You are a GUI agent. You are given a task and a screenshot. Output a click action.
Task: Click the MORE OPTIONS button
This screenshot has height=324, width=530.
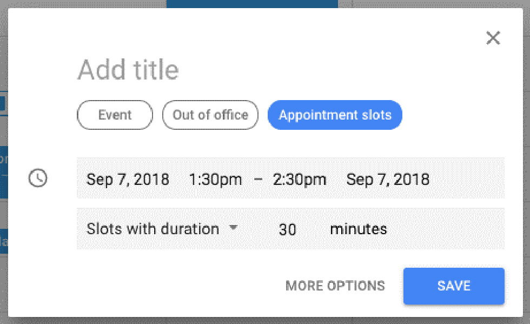click(x=335, y=286)
